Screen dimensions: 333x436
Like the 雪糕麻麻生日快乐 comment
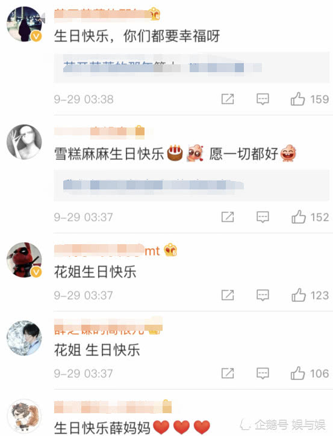click(299, 217)
